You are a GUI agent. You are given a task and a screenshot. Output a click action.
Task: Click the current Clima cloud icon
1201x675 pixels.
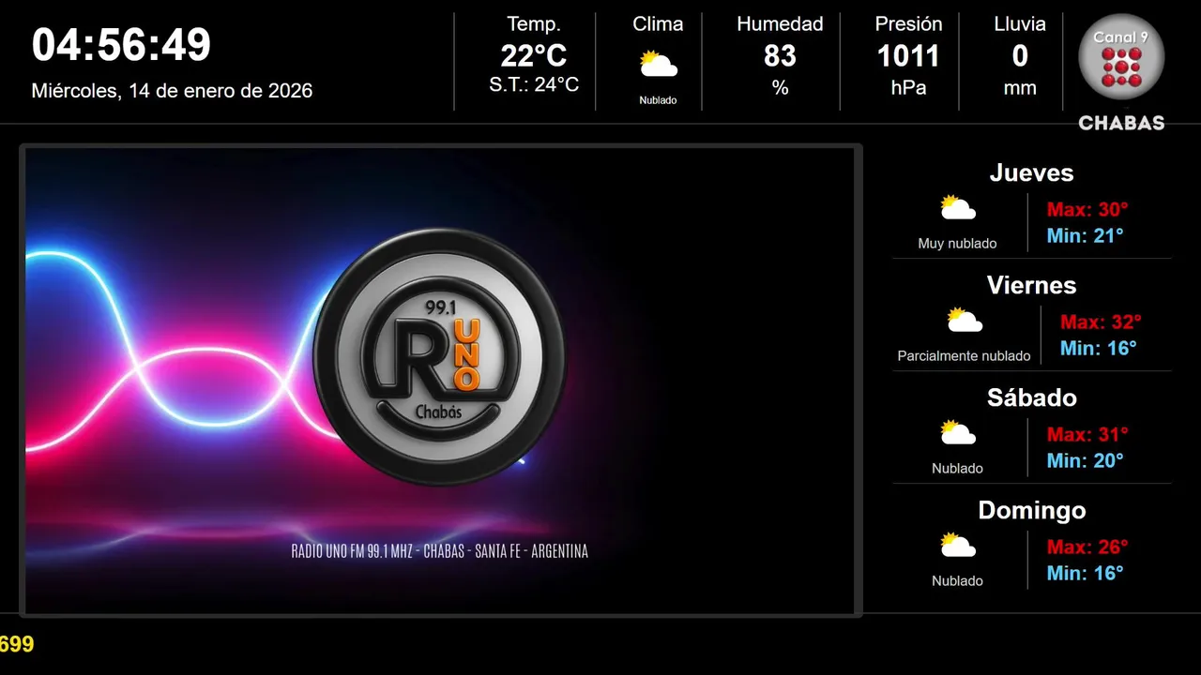coord(658,65)
